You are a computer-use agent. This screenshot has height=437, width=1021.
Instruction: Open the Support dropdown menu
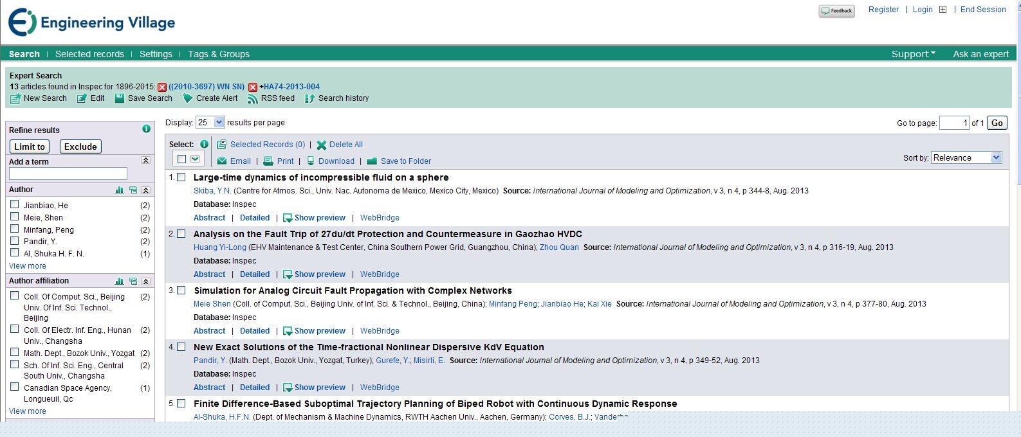[x=914, y=54]
